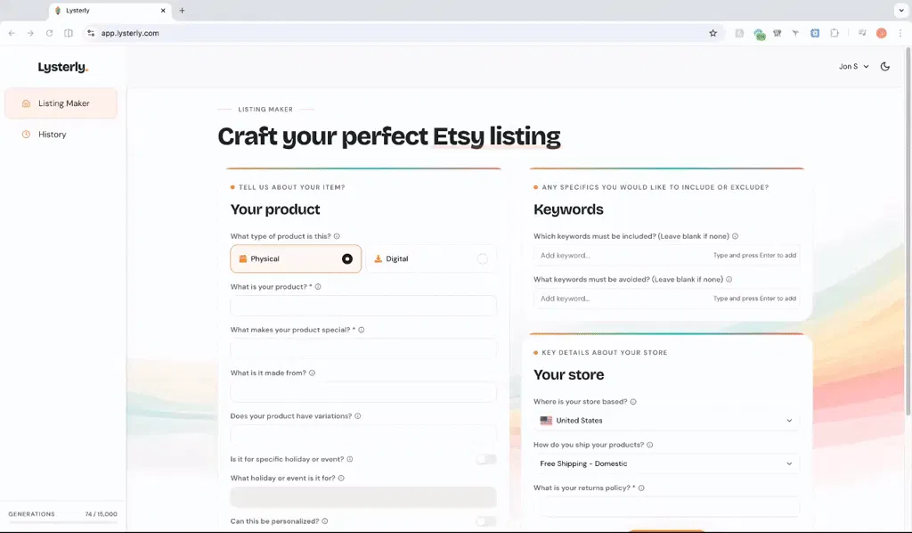
Task: Open the store country dropdown United States
Action: [x=666, y=421]
